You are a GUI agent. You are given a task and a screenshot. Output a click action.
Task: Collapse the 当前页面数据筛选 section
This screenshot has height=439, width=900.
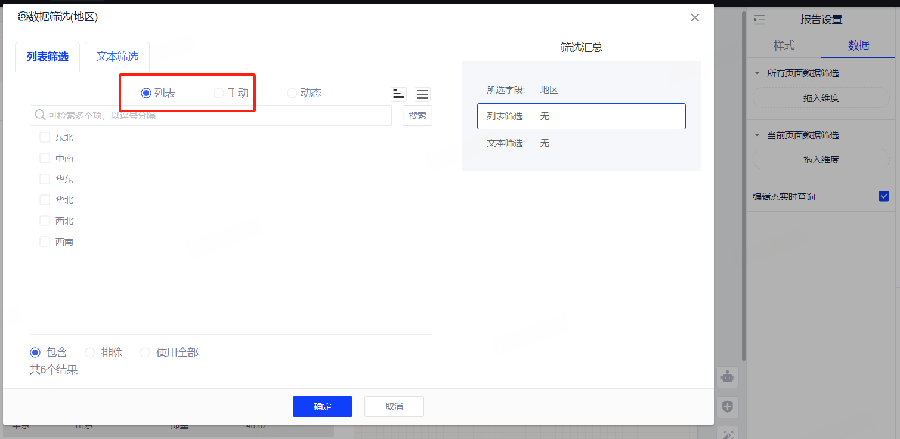[757, 135]
